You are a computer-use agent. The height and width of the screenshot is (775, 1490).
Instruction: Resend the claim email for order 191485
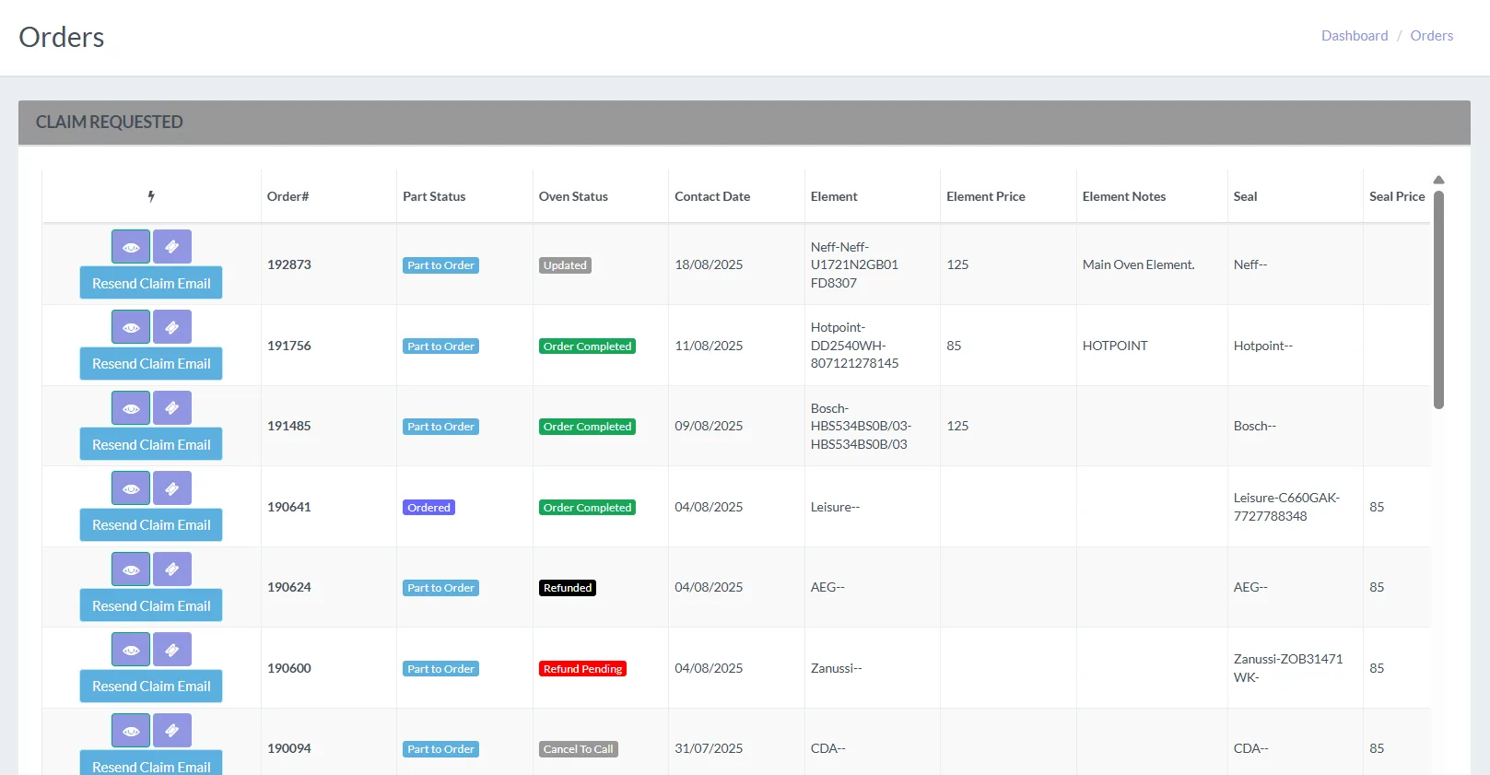(x=151, y=444)
